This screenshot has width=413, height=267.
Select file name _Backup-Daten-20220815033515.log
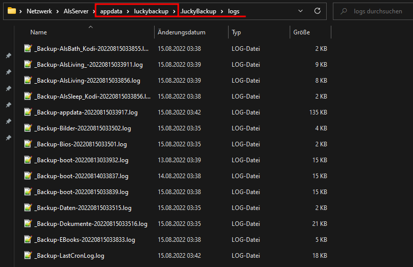[83, 208]
